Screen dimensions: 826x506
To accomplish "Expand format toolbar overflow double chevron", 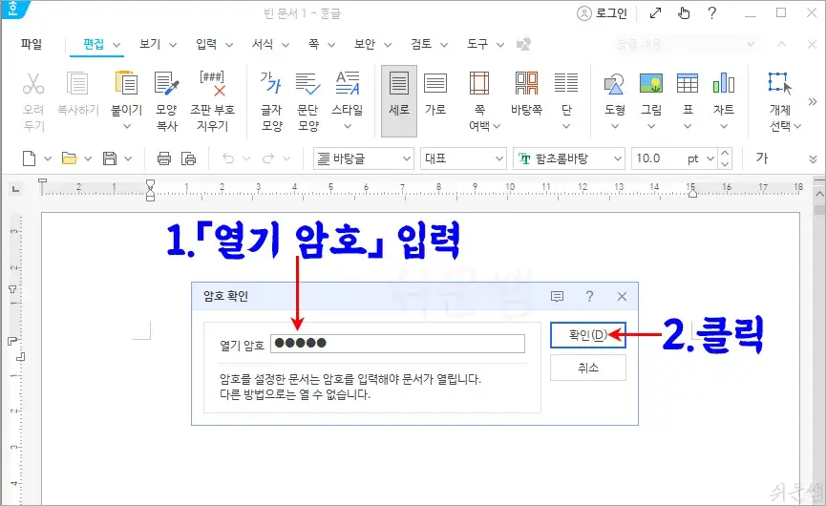I will pos(813,159).
